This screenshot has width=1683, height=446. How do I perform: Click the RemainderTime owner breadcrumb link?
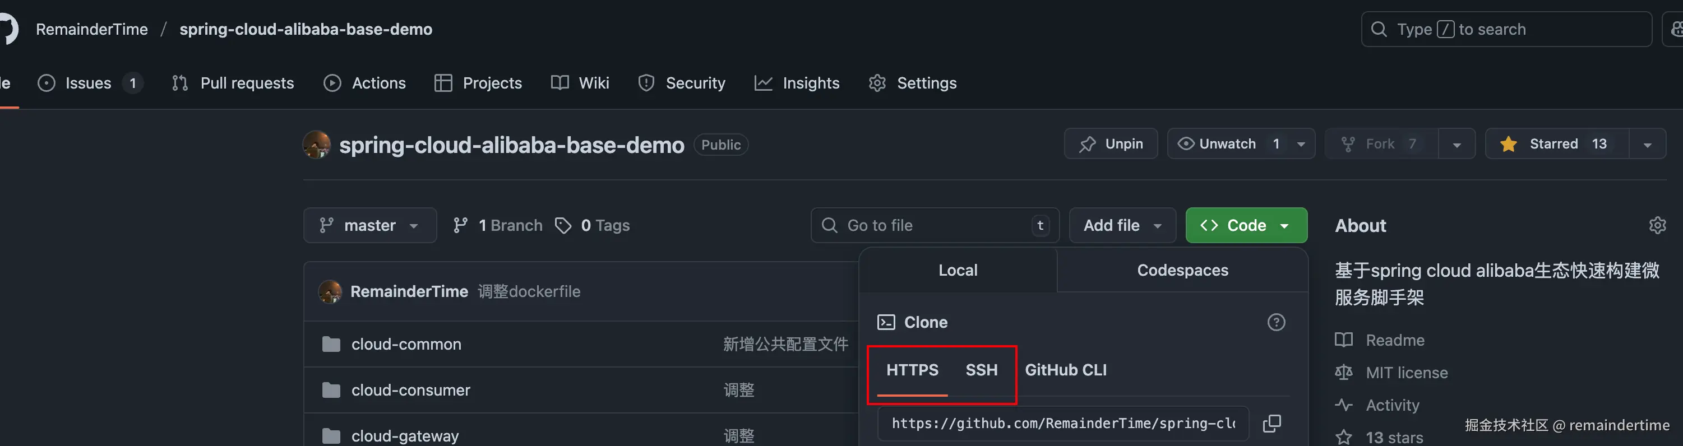[91, 29]
